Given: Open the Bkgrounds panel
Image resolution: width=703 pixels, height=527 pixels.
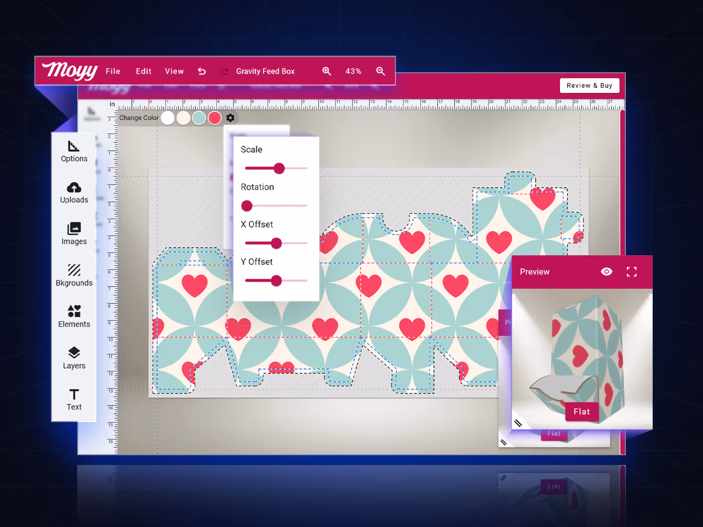Looking at the screenshot, I should point(74,275).
